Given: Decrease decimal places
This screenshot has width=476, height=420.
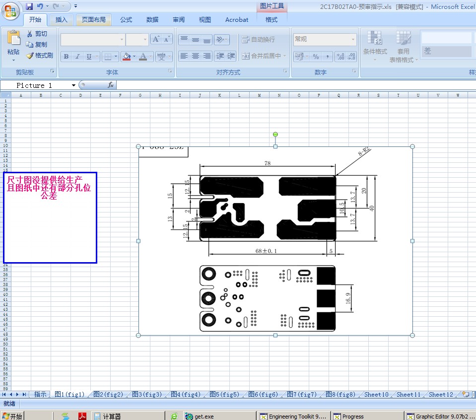Looking at the screenshot, I should coord(351,57).
